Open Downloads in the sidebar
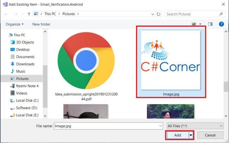The image size is (229, 143). click(x=25, y=64)
